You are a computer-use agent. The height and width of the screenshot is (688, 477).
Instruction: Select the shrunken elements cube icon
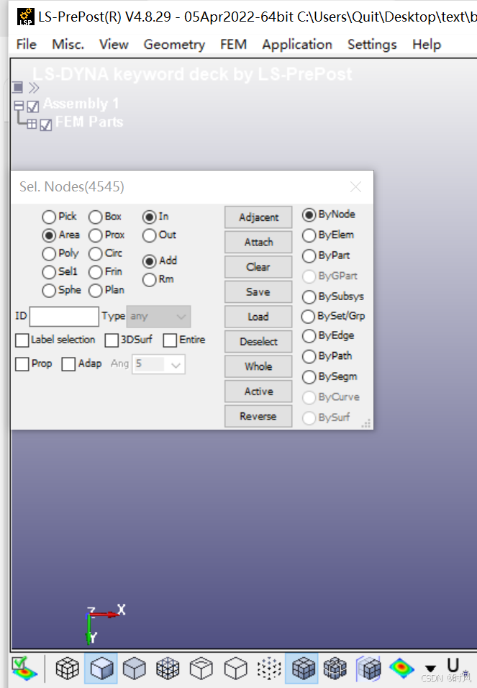click(335, 669)
